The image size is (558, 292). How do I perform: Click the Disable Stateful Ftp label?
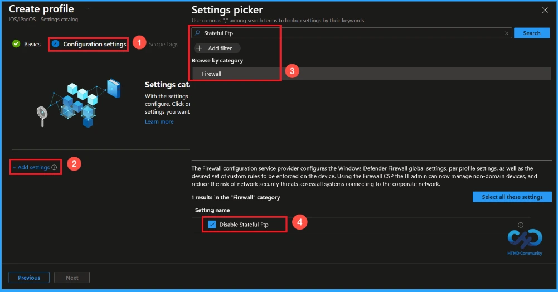(x=244, y=225)
